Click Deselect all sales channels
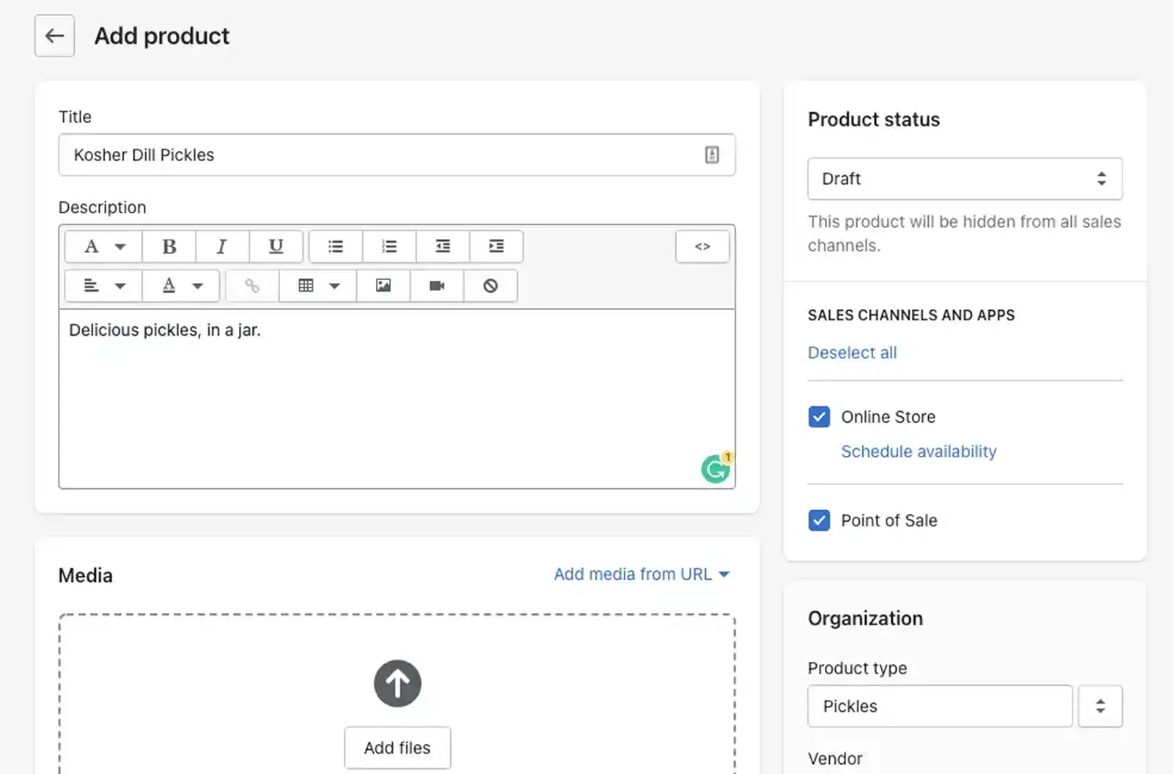Screen dimensions: 1173x774 click(852, 353)
